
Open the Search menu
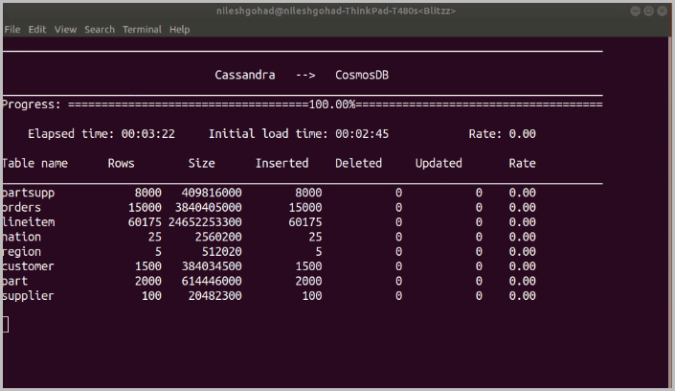[x=100, y=30]
